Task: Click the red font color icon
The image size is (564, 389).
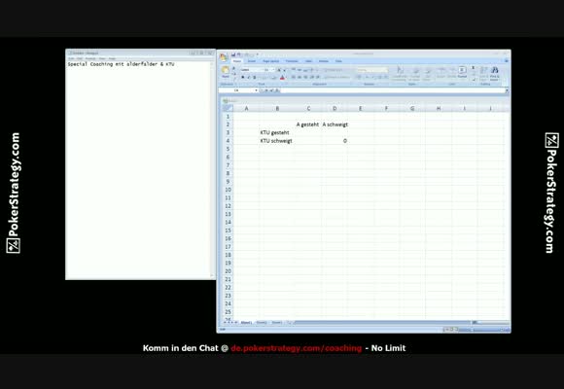Action: click(x=282, y=77)
